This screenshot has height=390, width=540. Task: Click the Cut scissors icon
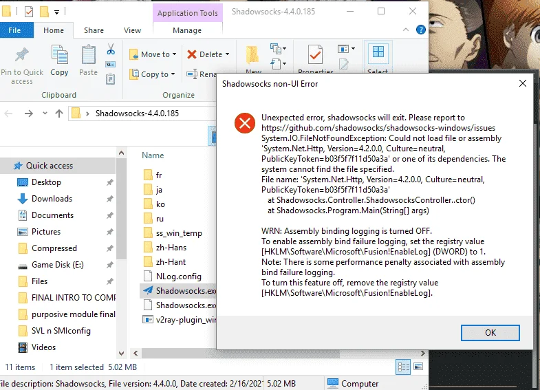(111, 50)
